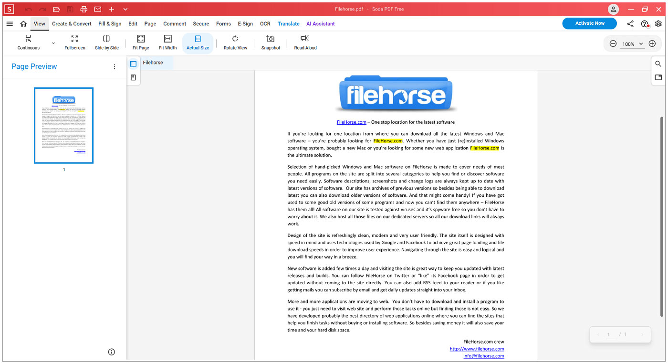Select Continuous page view mode

29,43
